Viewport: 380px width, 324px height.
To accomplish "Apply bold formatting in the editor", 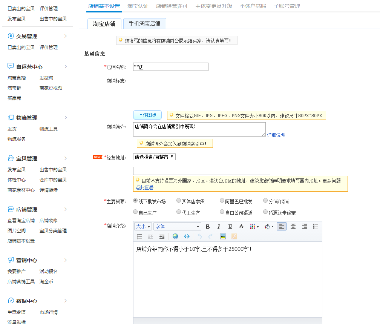I will (x=208, y=227).
